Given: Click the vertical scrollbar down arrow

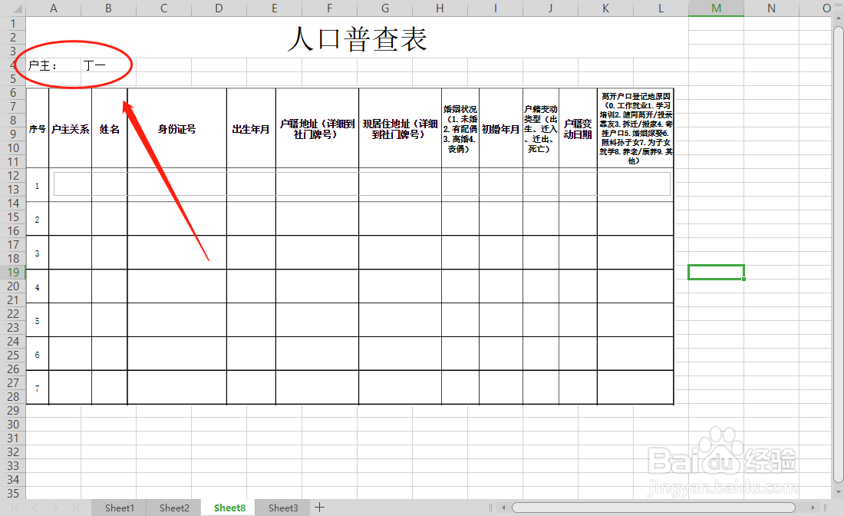Looking at the screenshot, I should pyautogui.click(x=837, y=491).
